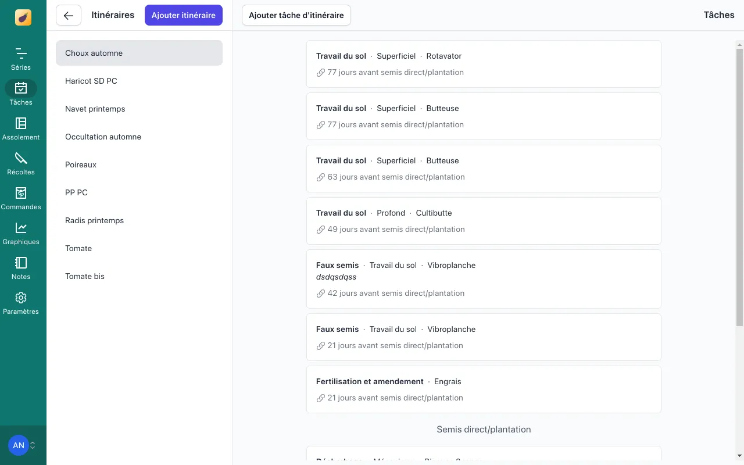Open the Notes sidebar icon
The height and width of the screenshot is (465, 744).
click(x=21, y=263)
